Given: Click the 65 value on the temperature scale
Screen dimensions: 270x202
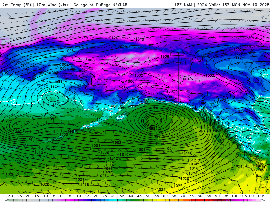Looking at the screenshot, I should point(174,196).
